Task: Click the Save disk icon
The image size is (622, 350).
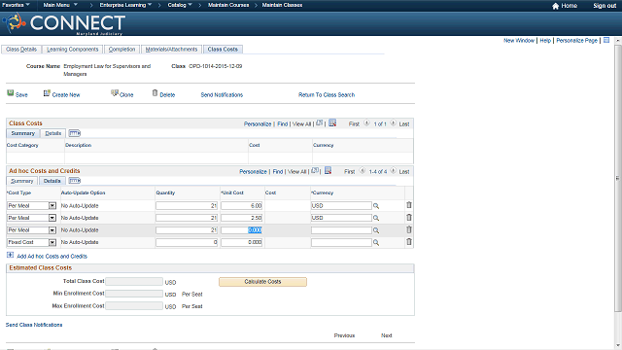Action: point(11,93)
